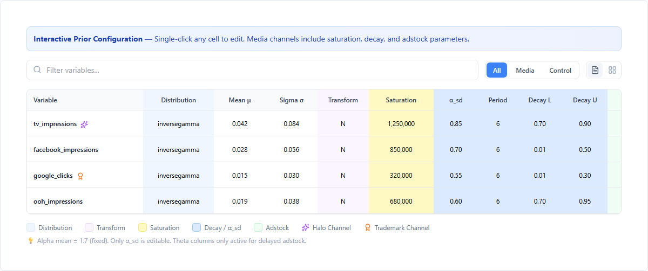The image size is (648, 271).
Task: Click the Transform legend swatch
Action: pyautogui.click(x=89, y=228)
